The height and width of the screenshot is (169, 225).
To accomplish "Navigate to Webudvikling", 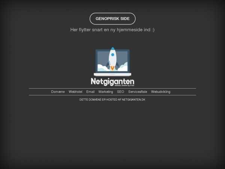I will [160, 92].
